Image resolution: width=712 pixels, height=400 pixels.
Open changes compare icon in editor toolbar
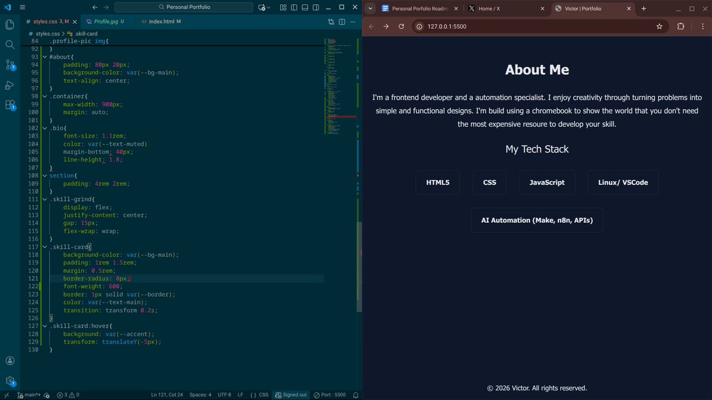[x=331, y=22]
